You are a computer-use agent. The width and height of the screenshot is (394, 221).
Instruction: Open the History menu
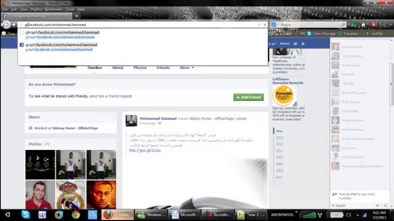click(x=36, y=10)
